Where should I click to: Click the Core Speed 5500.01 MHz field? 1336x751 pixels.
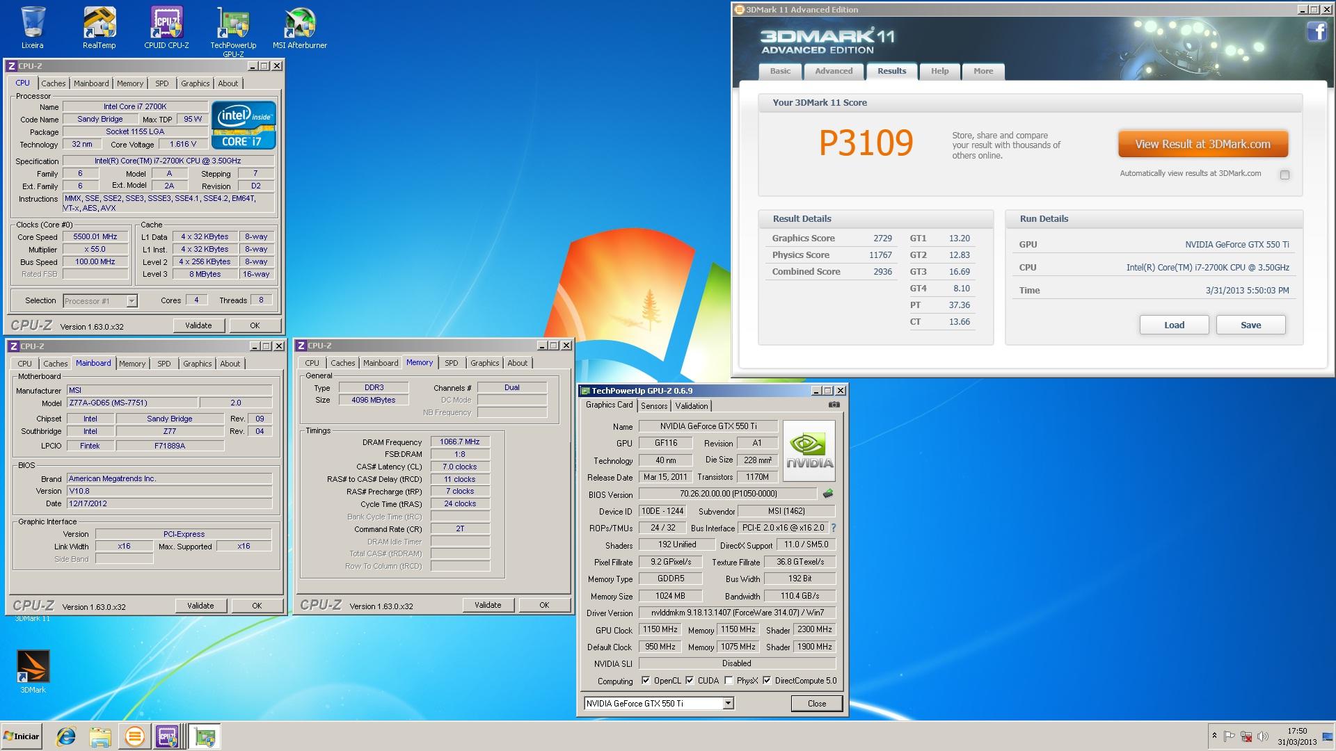pos(95,236)
